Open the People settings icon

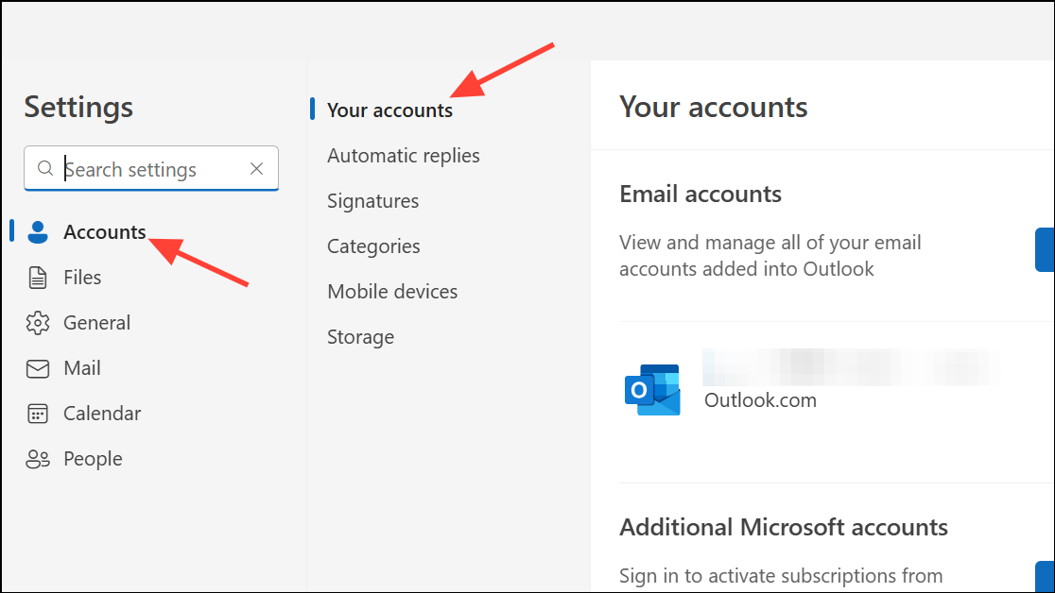[x=38, y=458]
